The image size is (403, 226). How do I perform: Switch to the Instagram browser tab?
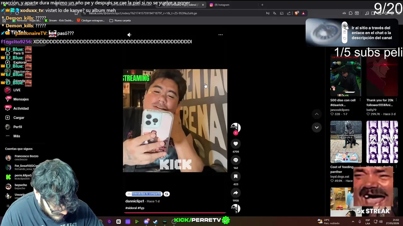(222, 5)
